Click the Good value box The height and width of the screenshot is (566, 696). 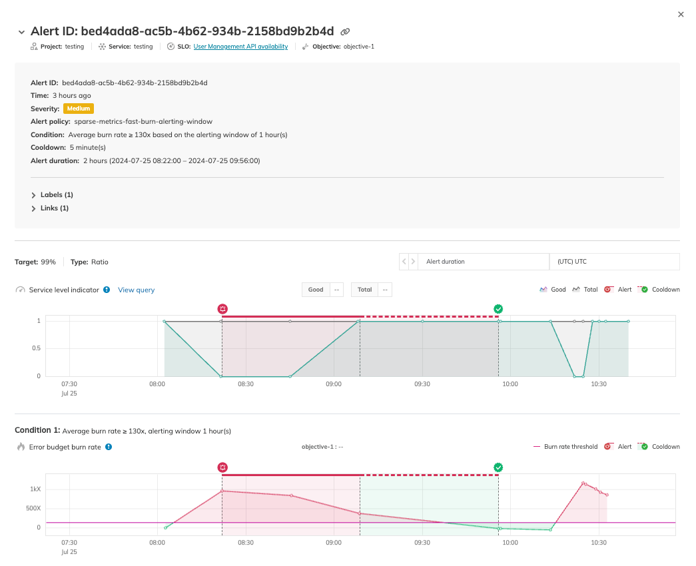tap(323, 290)
